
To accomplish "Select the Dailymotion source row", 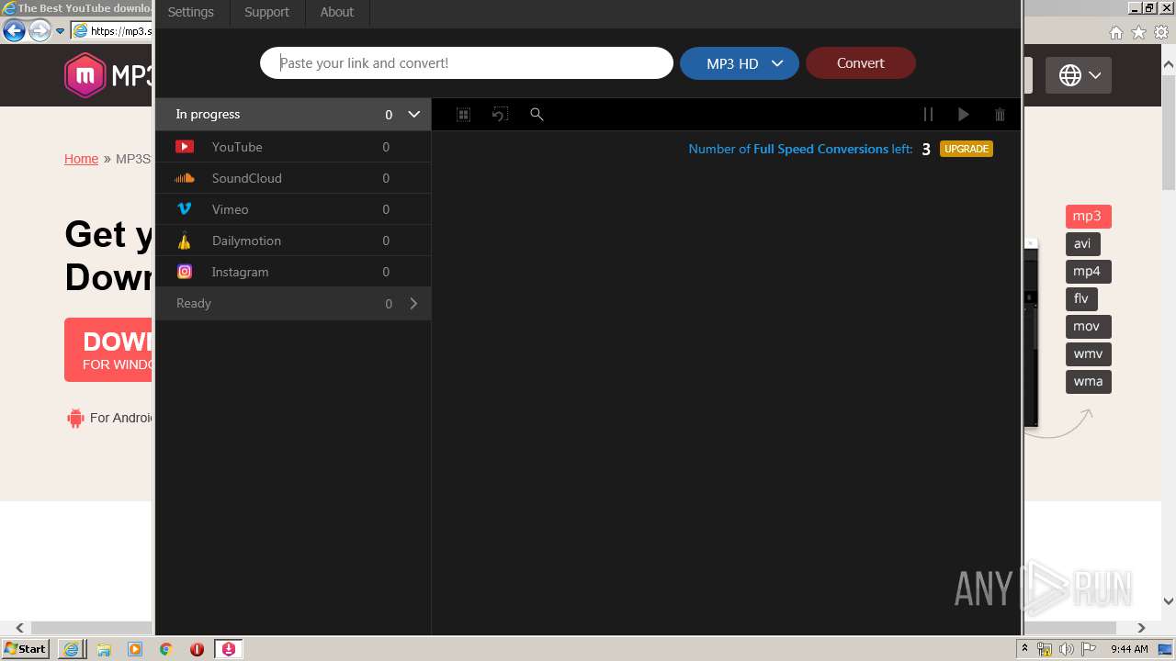I will click(293, 241).
